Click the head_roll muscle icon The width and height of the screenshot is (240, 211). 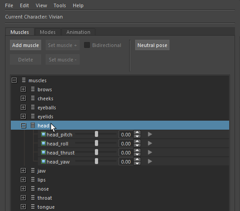(x=43, y=144)
